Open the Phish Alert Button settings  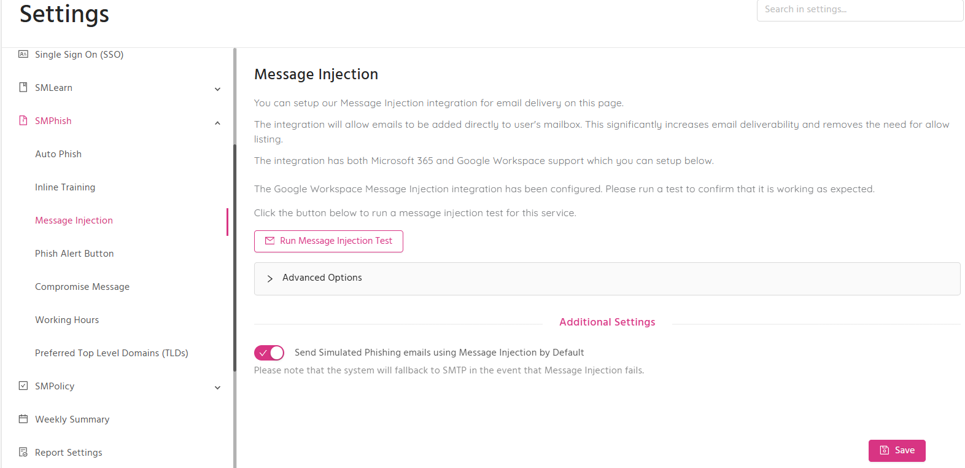pyautogui.click(x=74, y=254)
